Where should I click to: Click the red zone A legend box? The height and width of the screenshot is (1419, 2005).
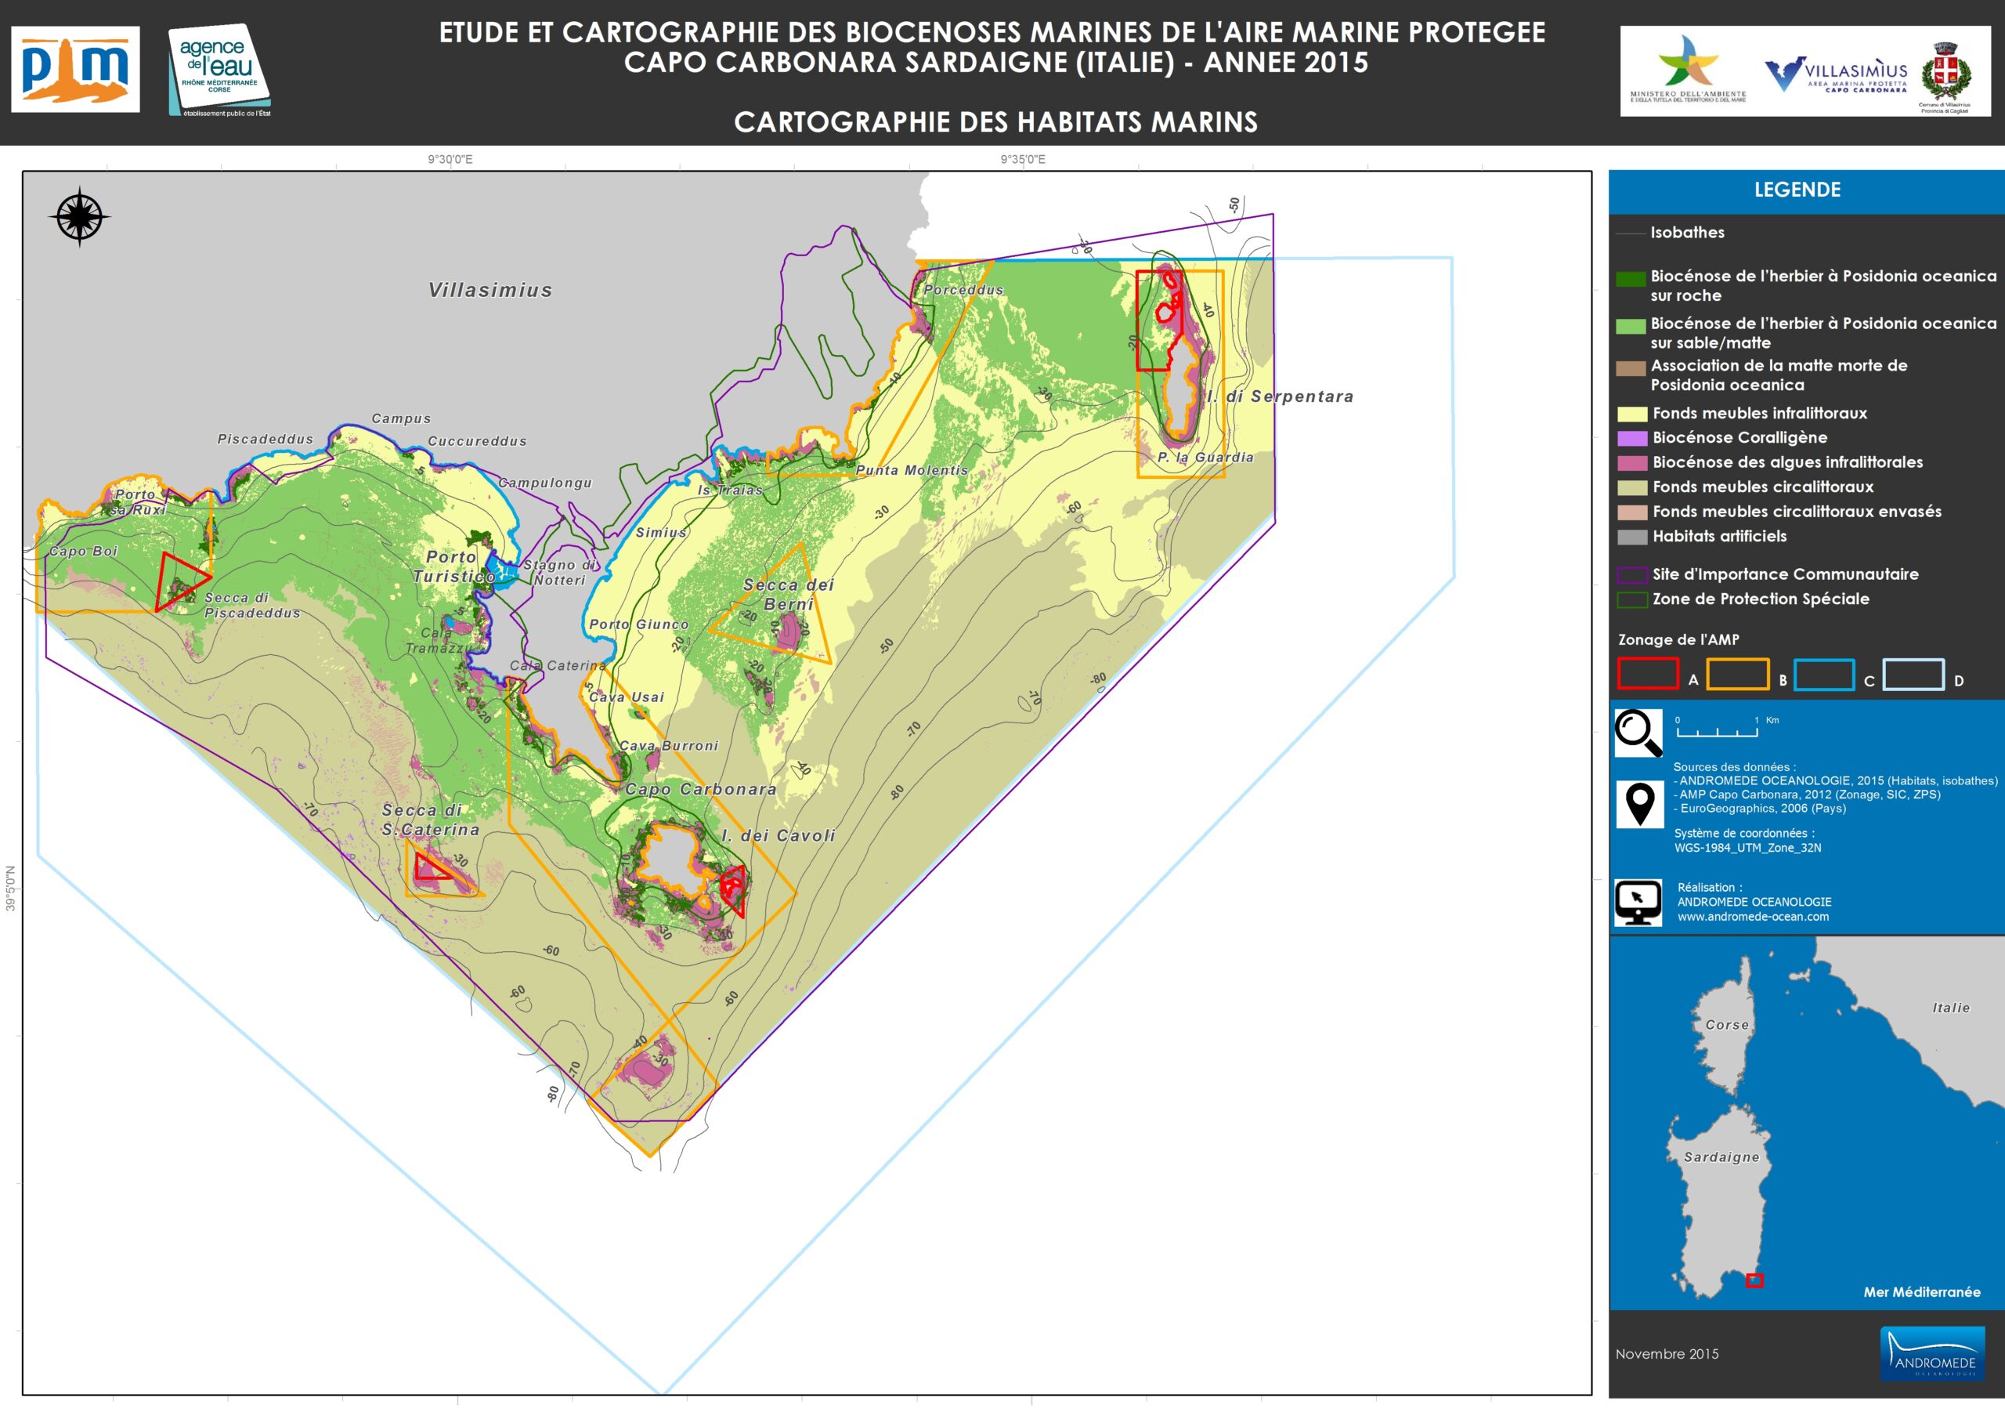coord(1647,674)
